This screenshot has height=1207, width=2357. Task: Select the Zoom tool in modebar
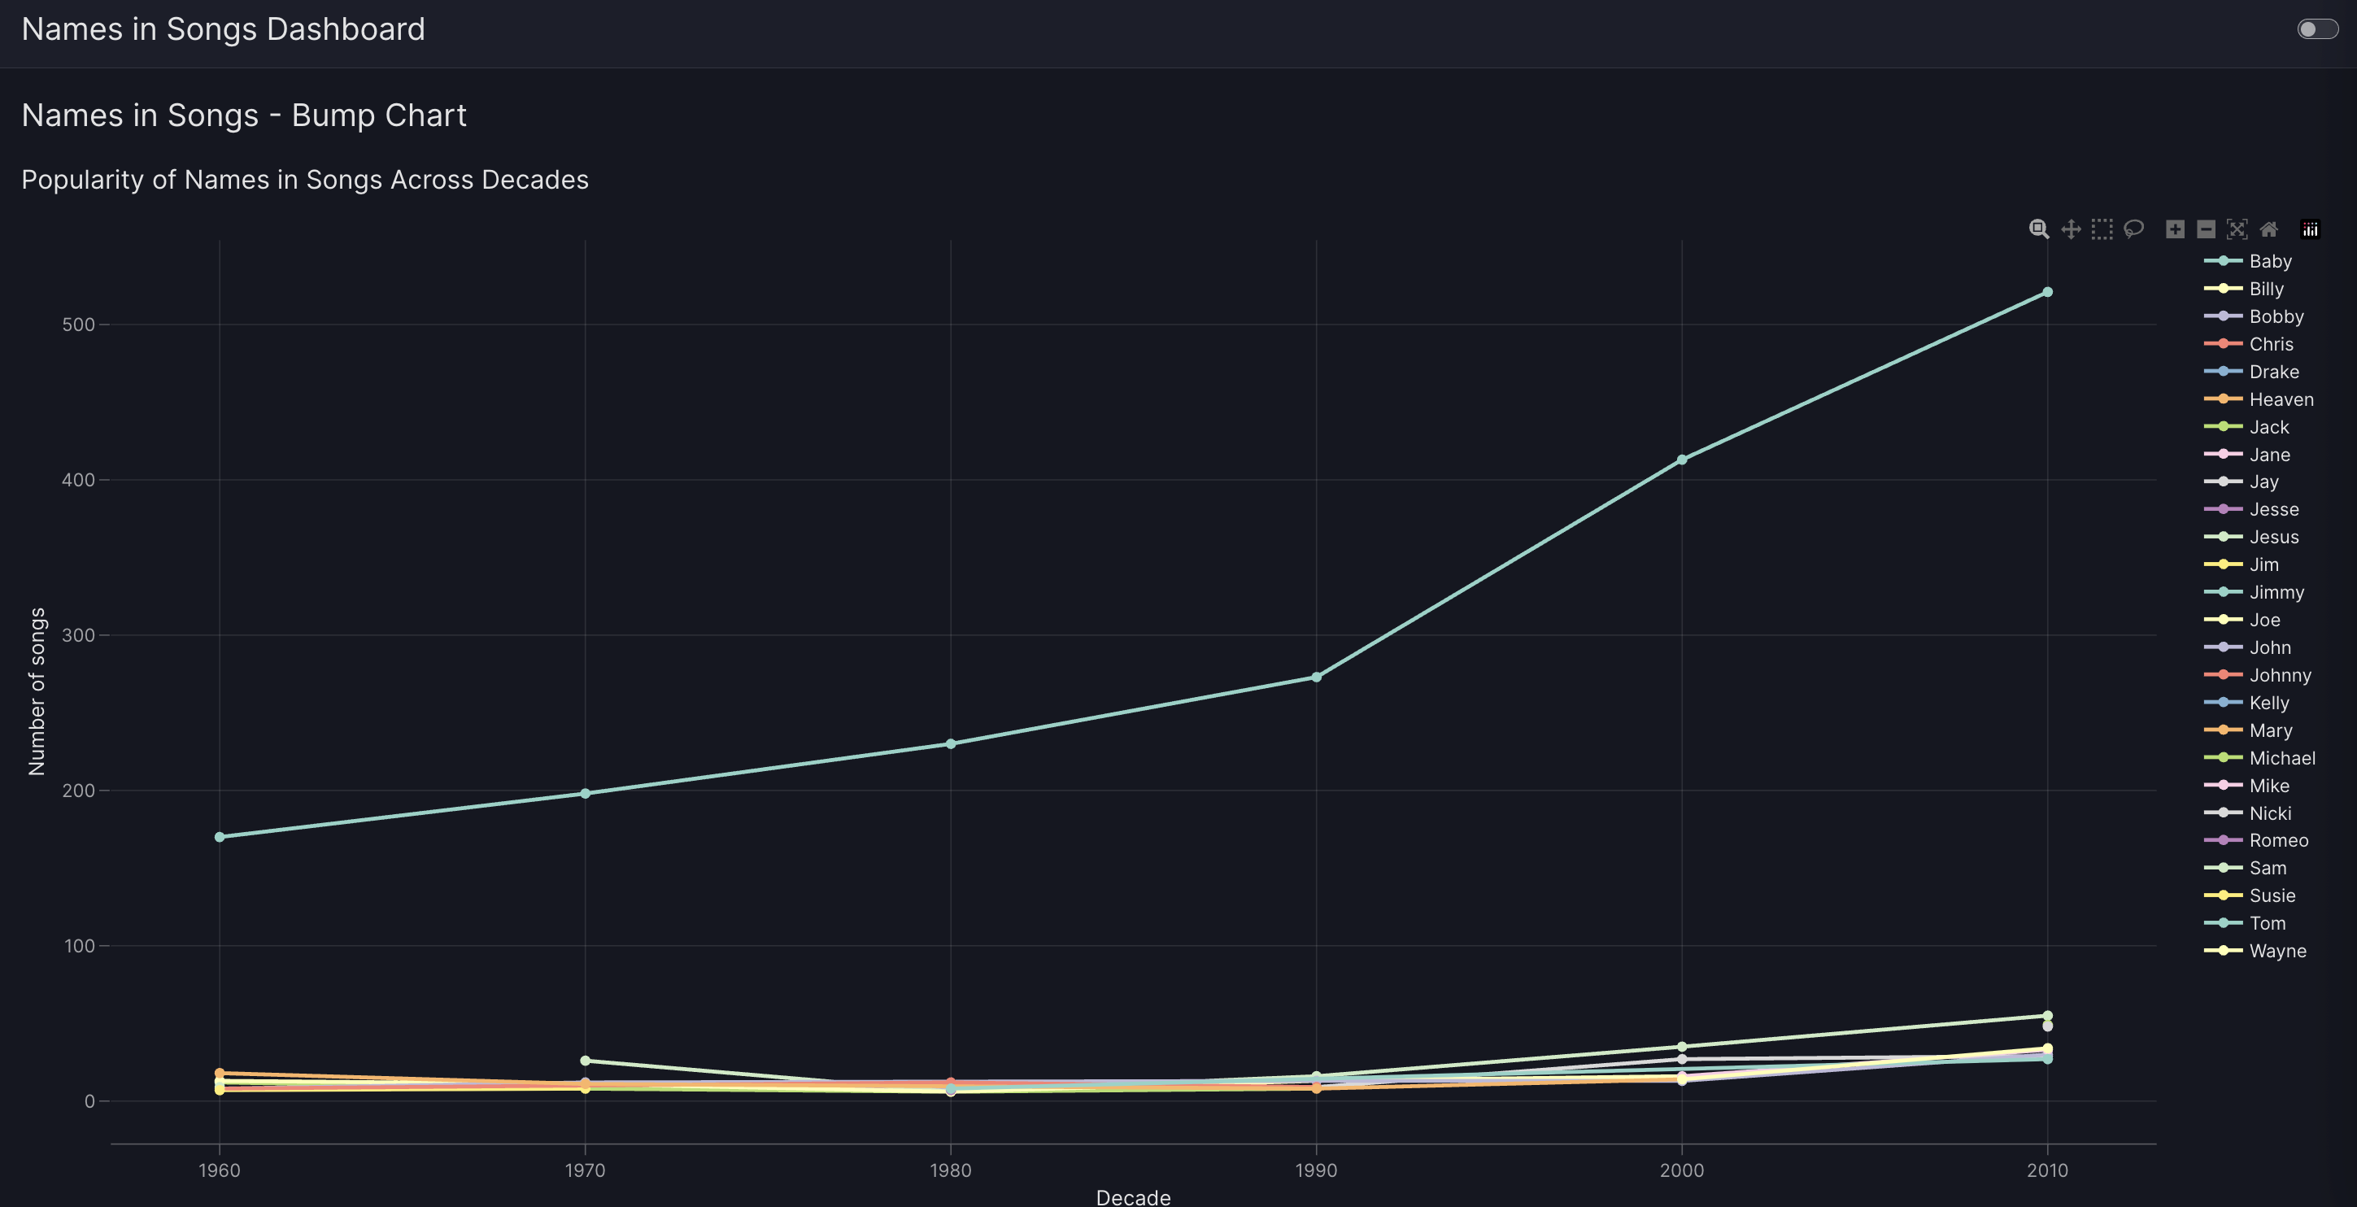[2038, 229]
